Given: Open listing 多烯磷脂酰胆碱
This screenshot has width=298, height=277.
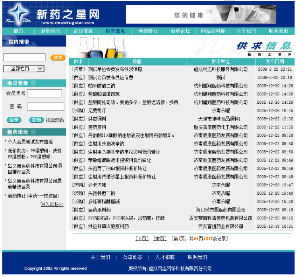Looking at the screenshot, I should click(104, 201).
